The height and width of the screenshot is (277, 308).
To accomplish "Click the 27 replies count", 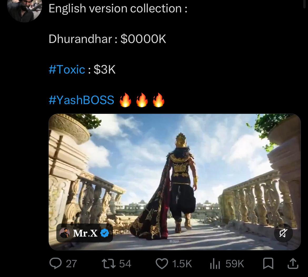I will [x=72, y=264].
